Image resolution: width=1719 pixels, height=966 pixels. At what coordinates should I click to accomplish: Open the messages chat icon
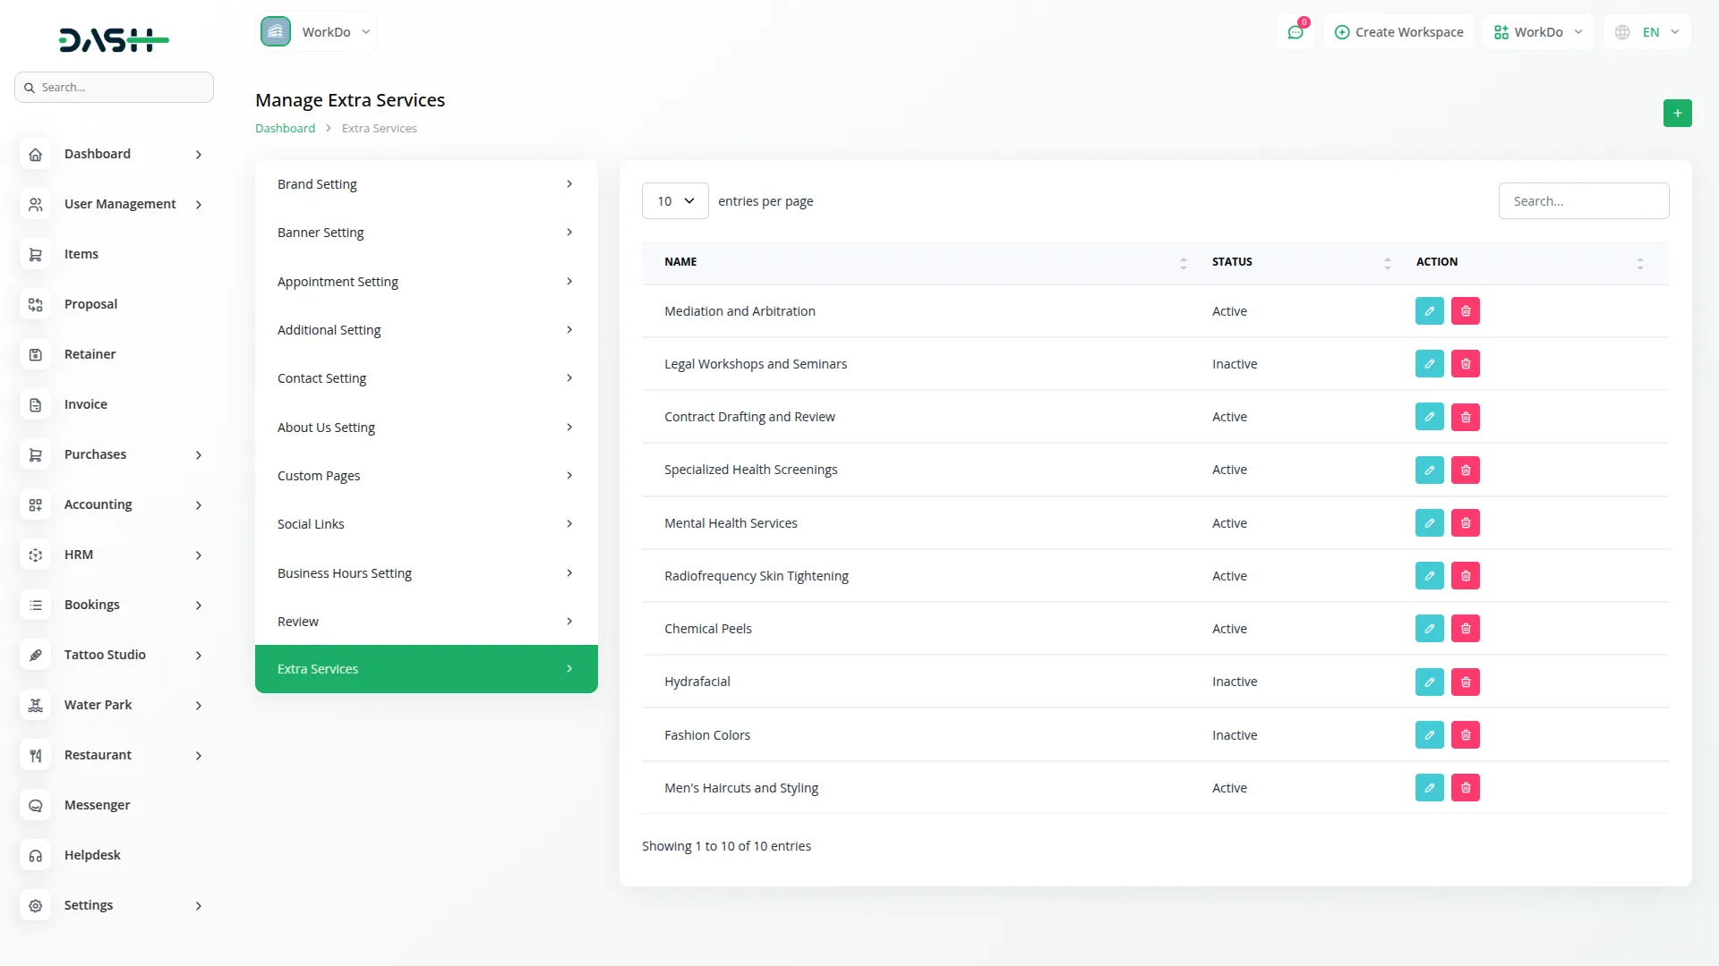[1295, 32]
